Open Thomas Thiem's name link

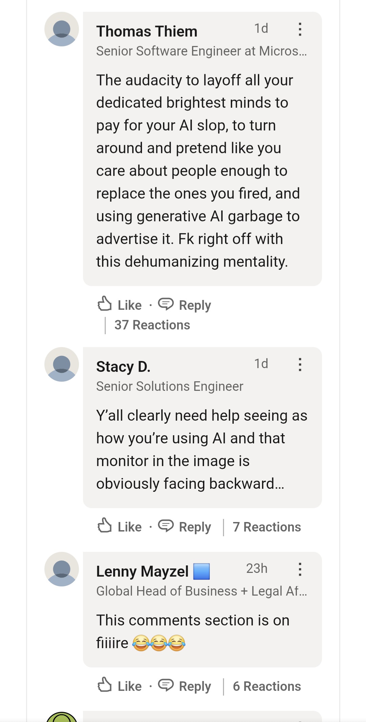click(x=147, y=32)
